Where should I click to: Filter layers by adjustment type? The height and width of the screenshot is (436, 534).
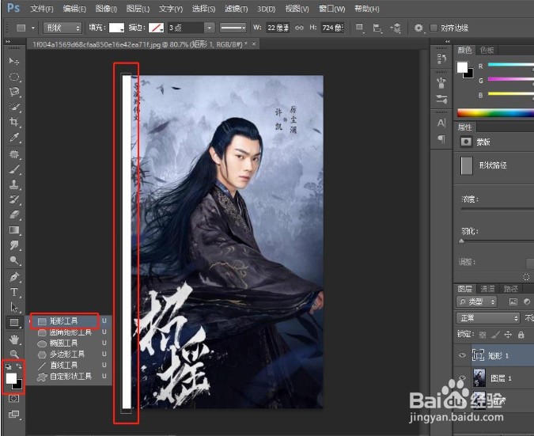click(x=527, y=301)
